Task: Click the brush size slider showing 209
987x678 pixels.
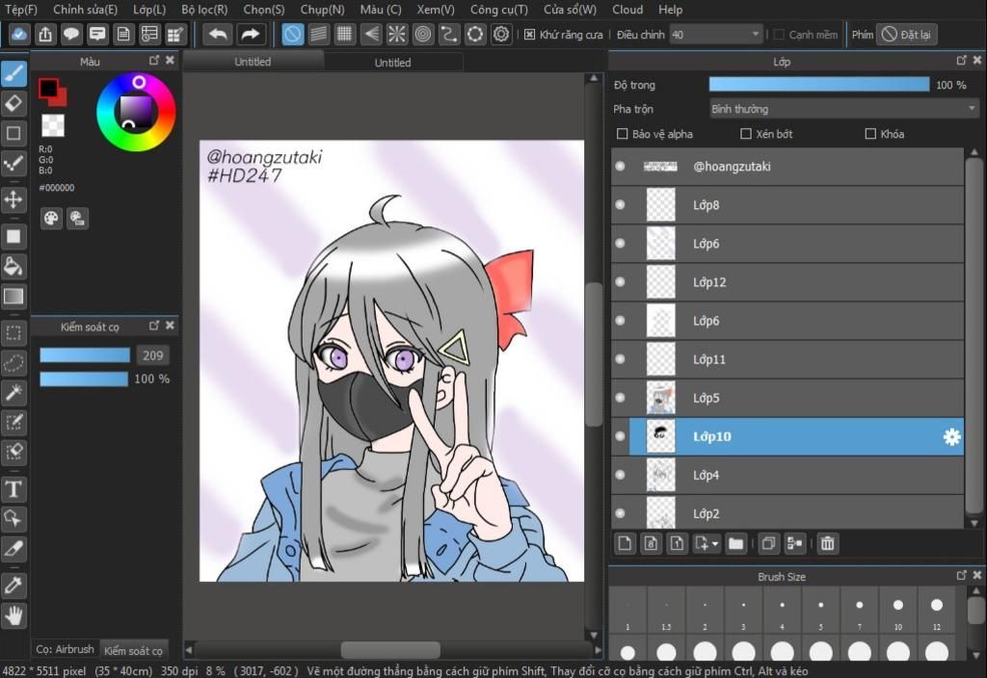Action: 85,355
